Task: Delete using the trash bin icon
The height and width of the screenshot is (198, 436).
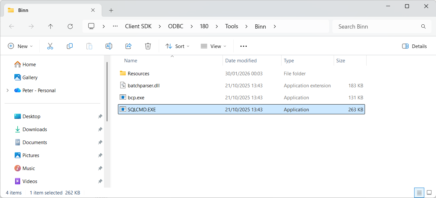Action: 148,46
